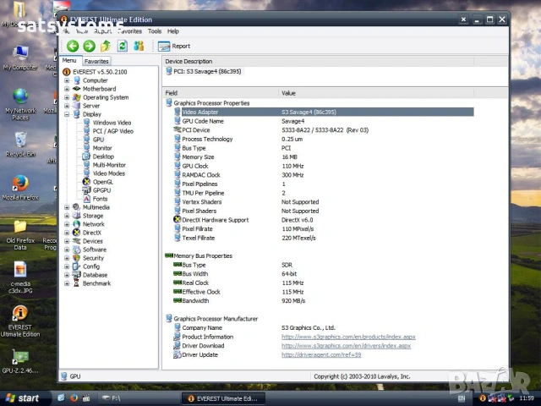Open the File menu

click(x=66, y=31)
